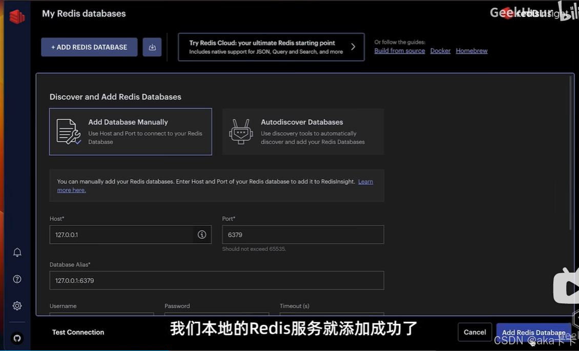Click the red Redis logo icon
This screenshot has height=351, width=579.
pyautogui.click(x=17, y=16)
